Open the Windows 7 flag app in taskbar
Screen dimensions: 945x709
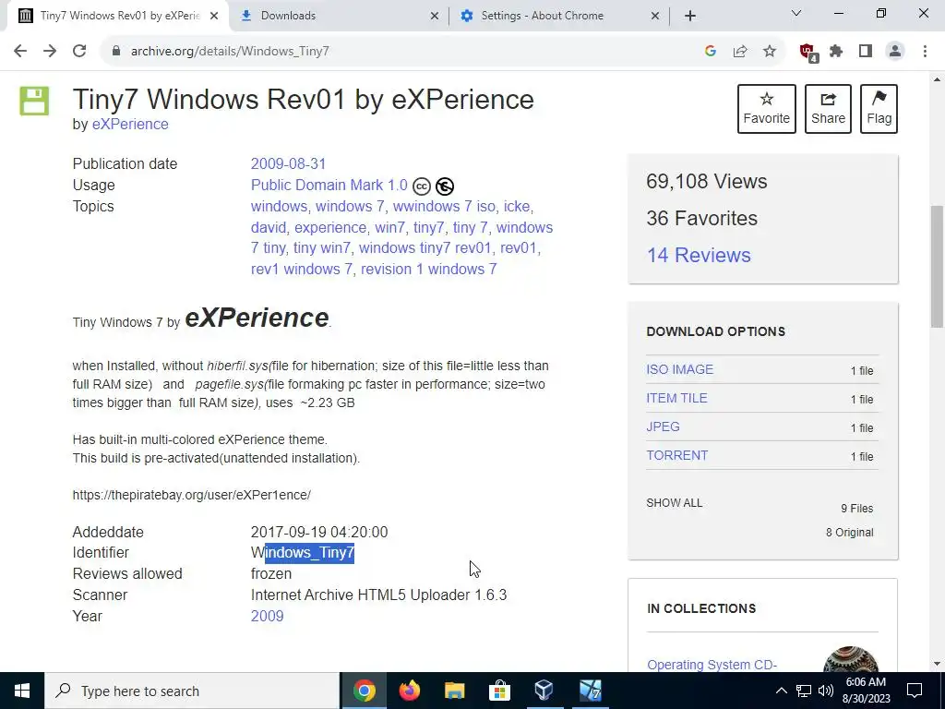click(590, 691)
